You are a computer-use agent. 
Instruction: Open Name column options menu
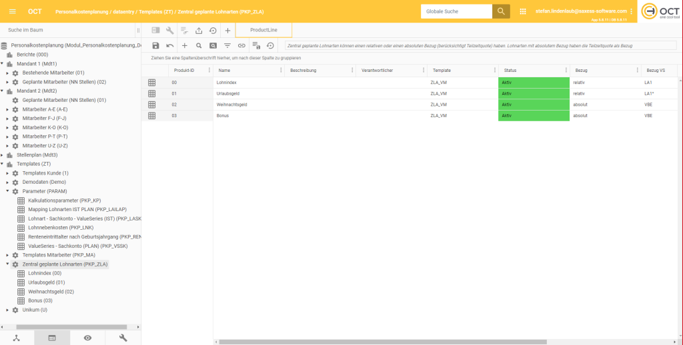coord(281,70)
